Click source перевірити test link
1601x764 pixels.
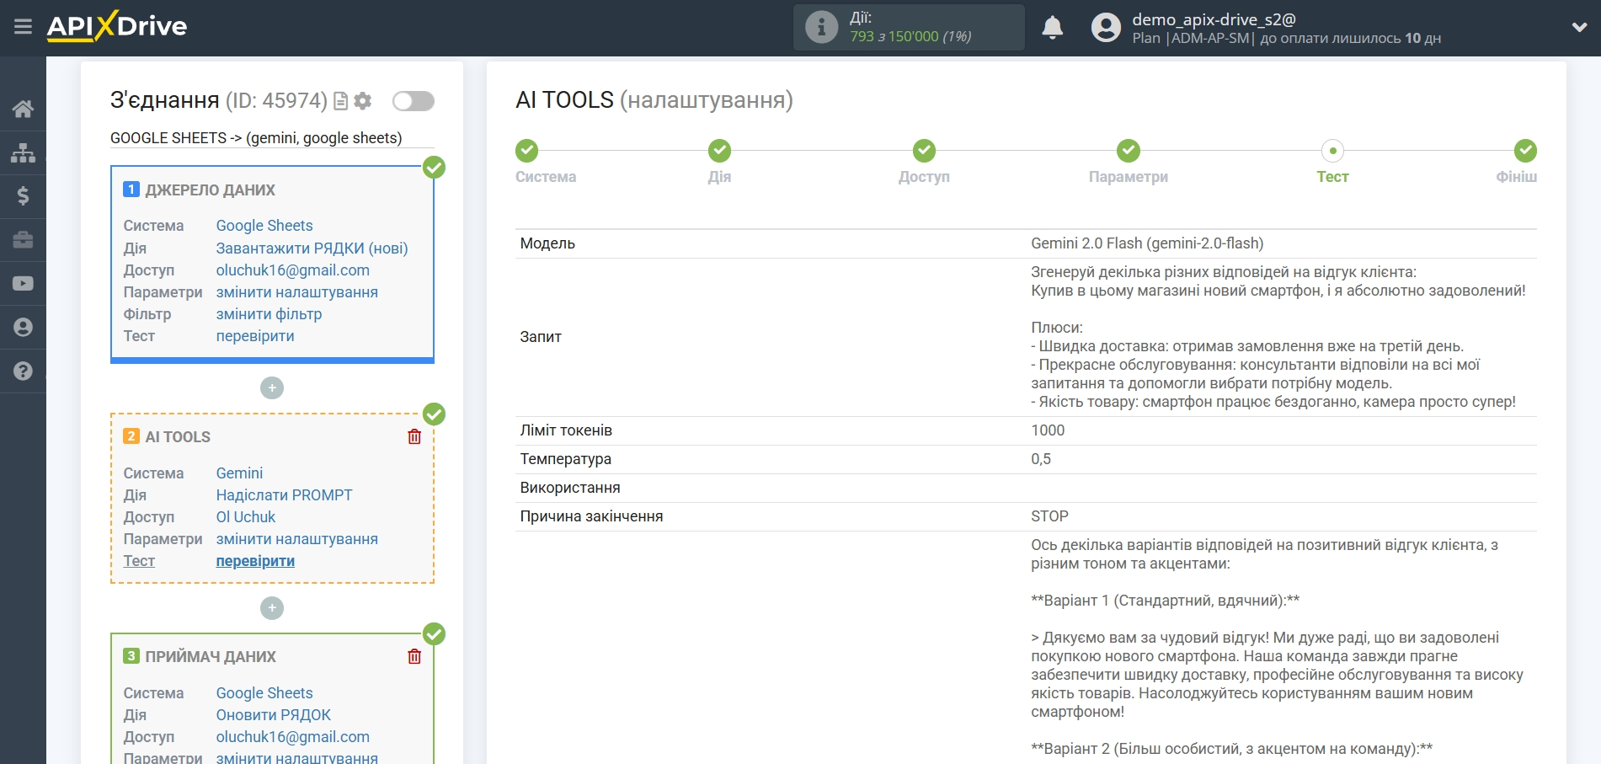255,336
